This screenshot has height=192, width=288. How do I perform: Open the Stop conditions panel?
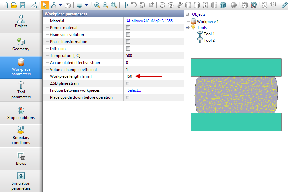coord(21,113)
